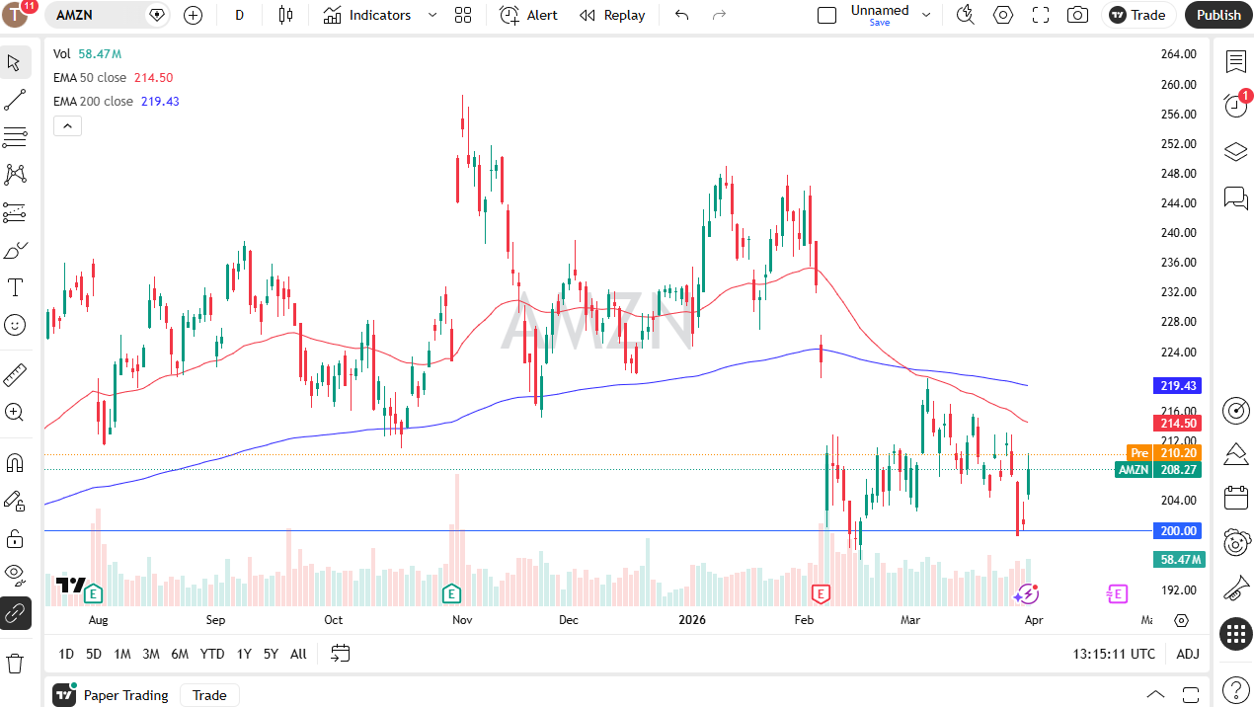Select the cursor arrow tool
Screen dimensions: 1254x707
(15, 63)
